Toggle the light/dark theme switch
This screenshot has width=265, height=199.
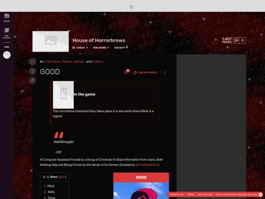(x=242, y=40)
